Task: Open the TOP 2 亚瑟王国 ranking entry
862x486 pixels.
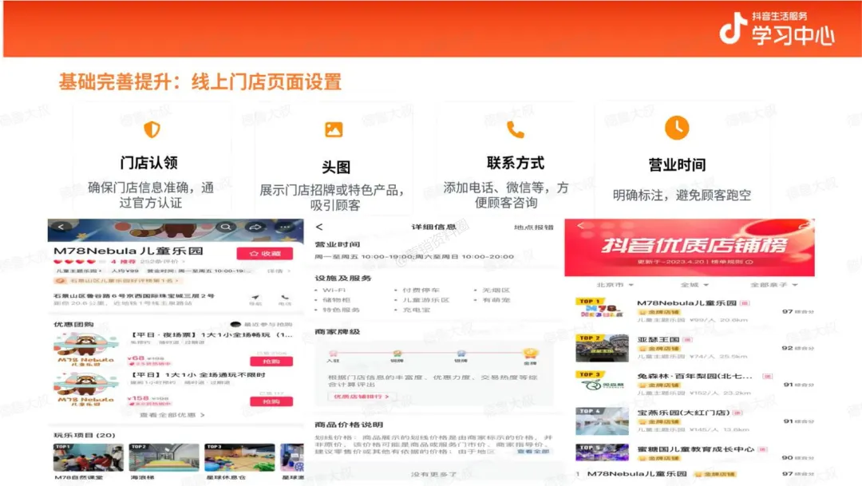Action: (694, 347)
